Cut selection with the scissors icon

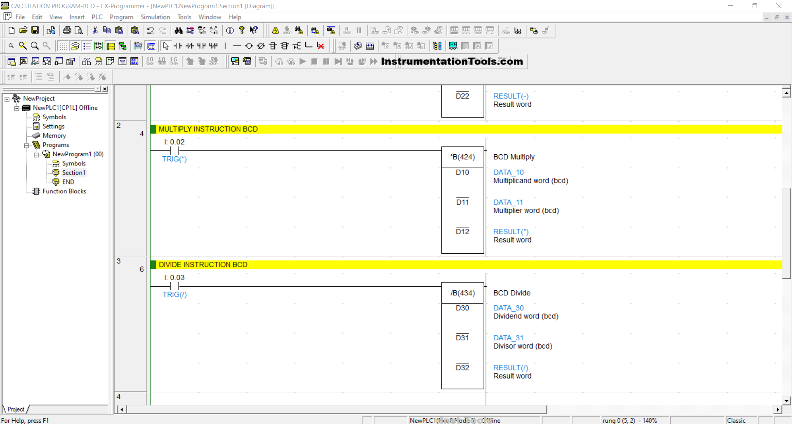tap(95, 31)
